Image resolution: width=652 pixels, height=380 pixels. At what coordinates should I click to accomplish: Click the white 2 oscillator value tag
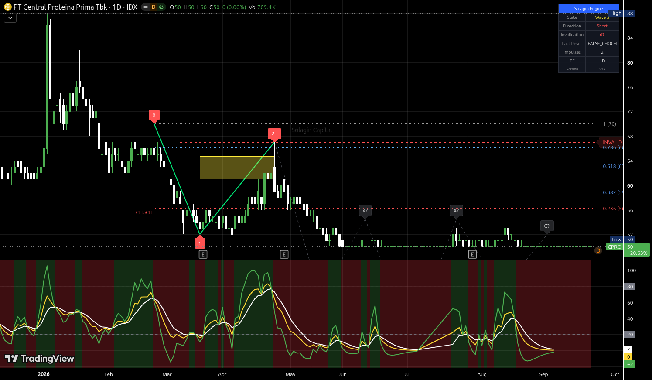628,349
